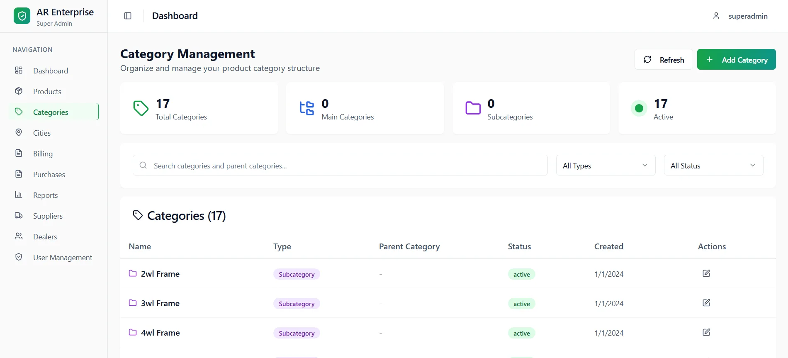The image size is (788, 358).
Task: Go to Reports
Action: [54, 195]
